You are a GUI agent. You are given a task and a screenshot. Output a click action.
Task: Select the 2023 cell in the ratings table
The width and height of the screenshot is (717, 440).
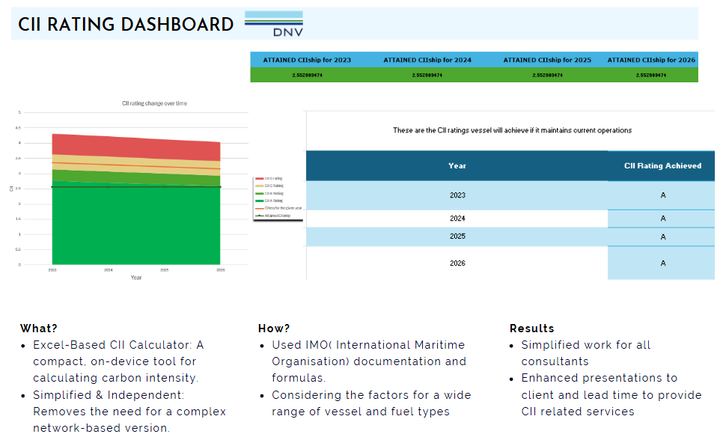457,195
